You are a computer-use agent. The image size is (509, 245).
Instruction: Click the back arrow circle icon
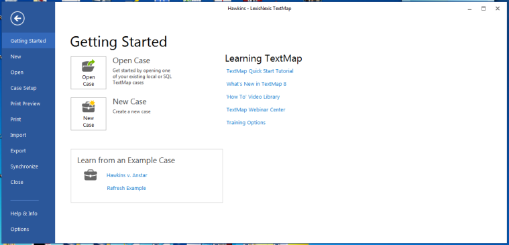coord(17,18)
